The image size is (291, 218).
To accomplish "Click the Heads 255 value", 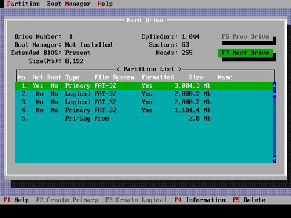I will (187, 53).
